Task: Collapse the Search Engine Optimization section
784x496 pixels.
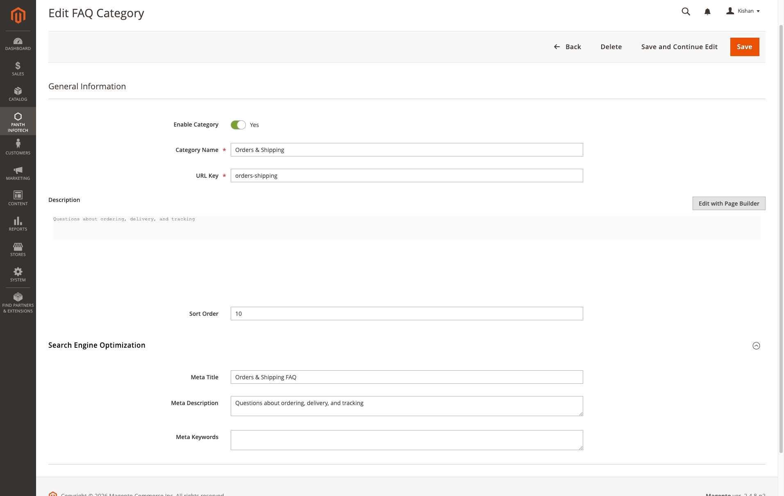Action: (756, 346)
